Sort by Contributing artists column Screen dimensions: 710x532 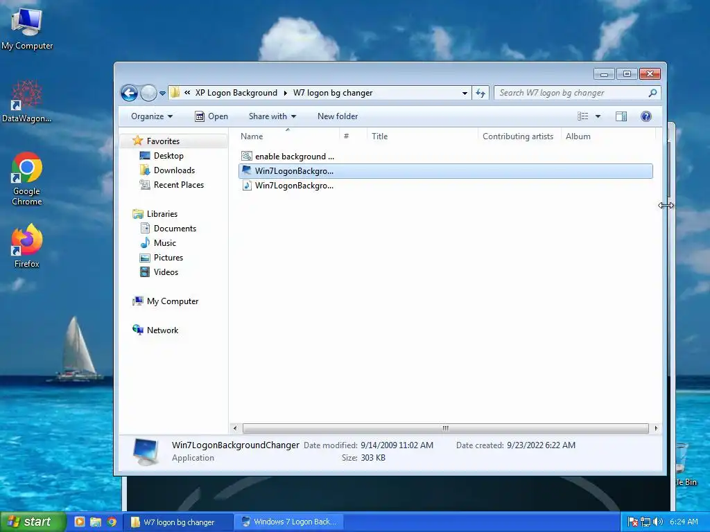click(x=518, y=136)
